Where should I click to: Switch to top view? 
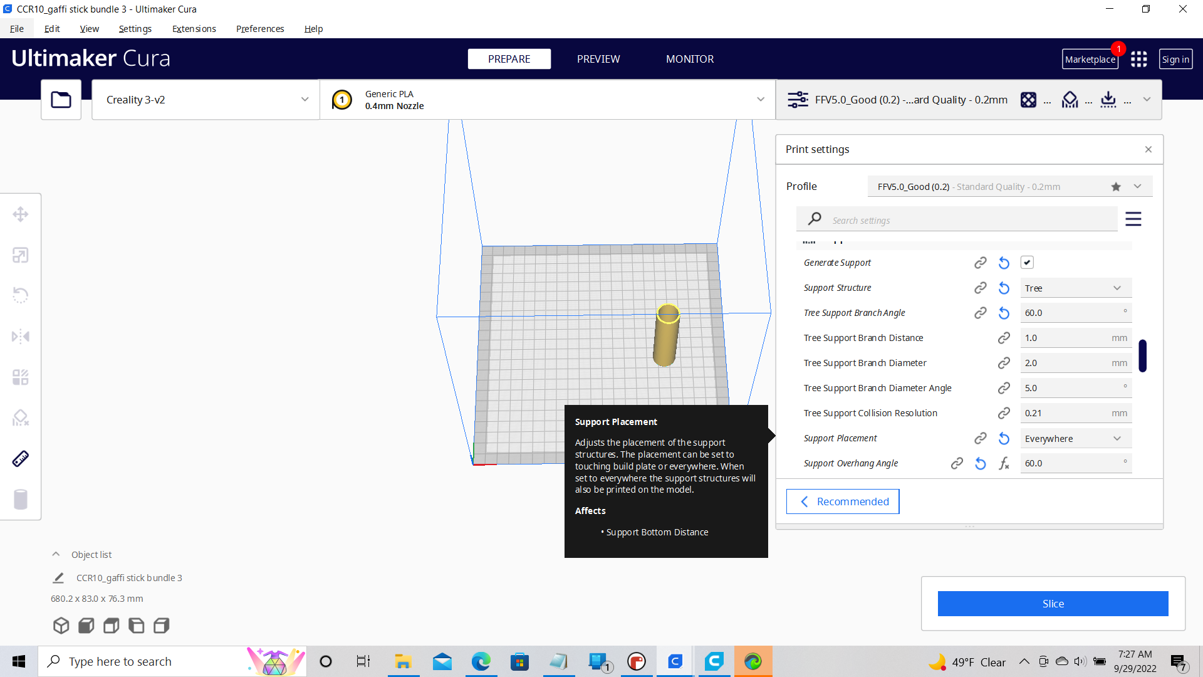[111, 626]
